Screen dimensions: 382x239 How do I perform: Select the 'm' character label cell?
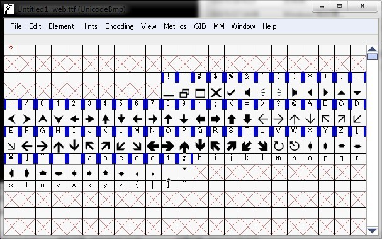pyautogui.click(x=279, y=159)
